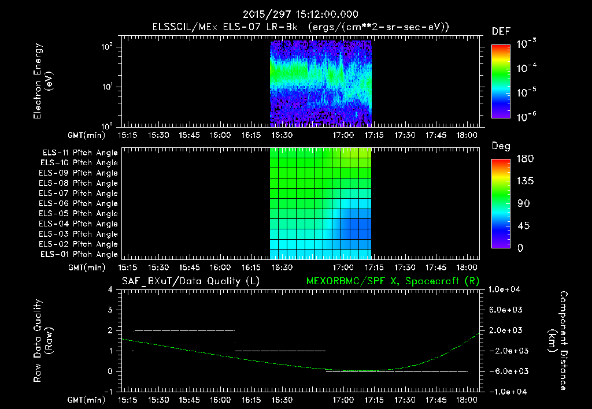
Task: Select the ELS-06 Pitch Angle row label
Action: click(x=78, y=204)
